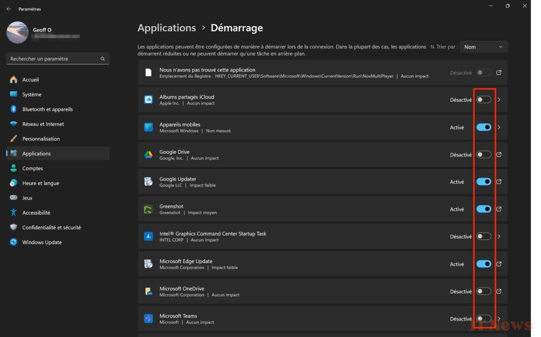Image resolution: width=541 pixels, height=337 pixels.
Task: Open Windows Update settings via its icon
Action: click(13, 242)
